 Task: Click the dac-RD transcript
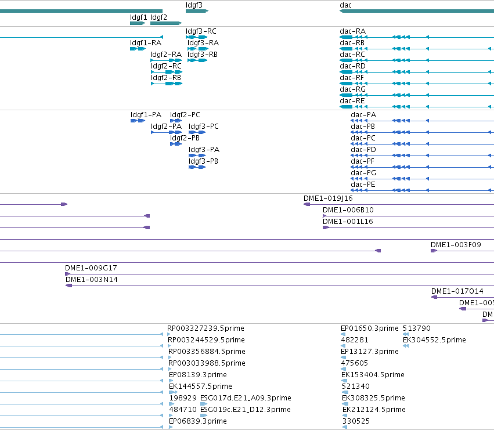pos(416,72)
